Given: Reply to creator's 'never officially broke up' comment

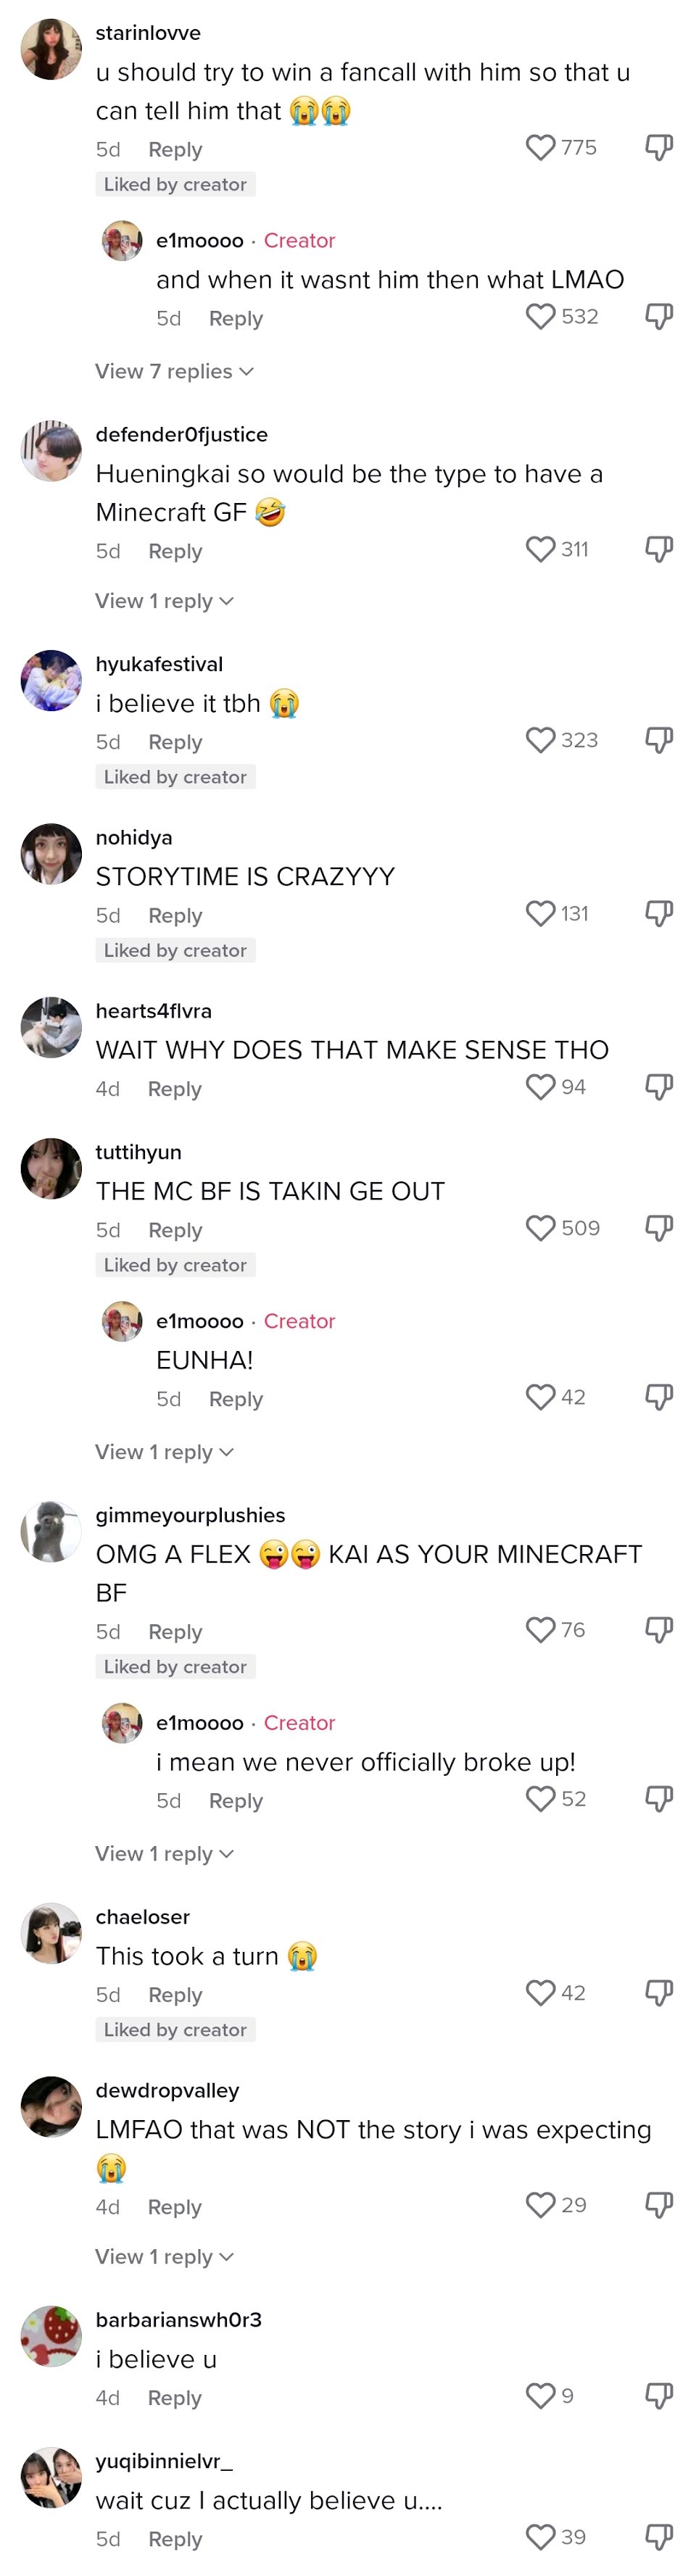Looking at the screenshot, I should point(236,1801).
